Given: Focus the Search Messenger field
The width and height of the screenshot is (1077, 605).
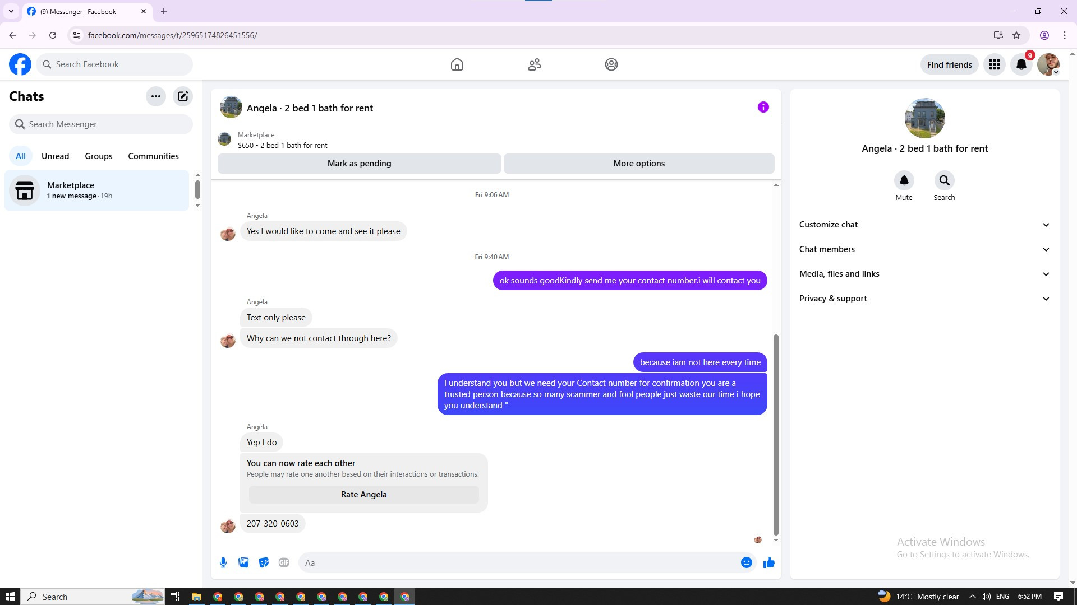Looking at the screenshot, I should [x=101, y=124].
